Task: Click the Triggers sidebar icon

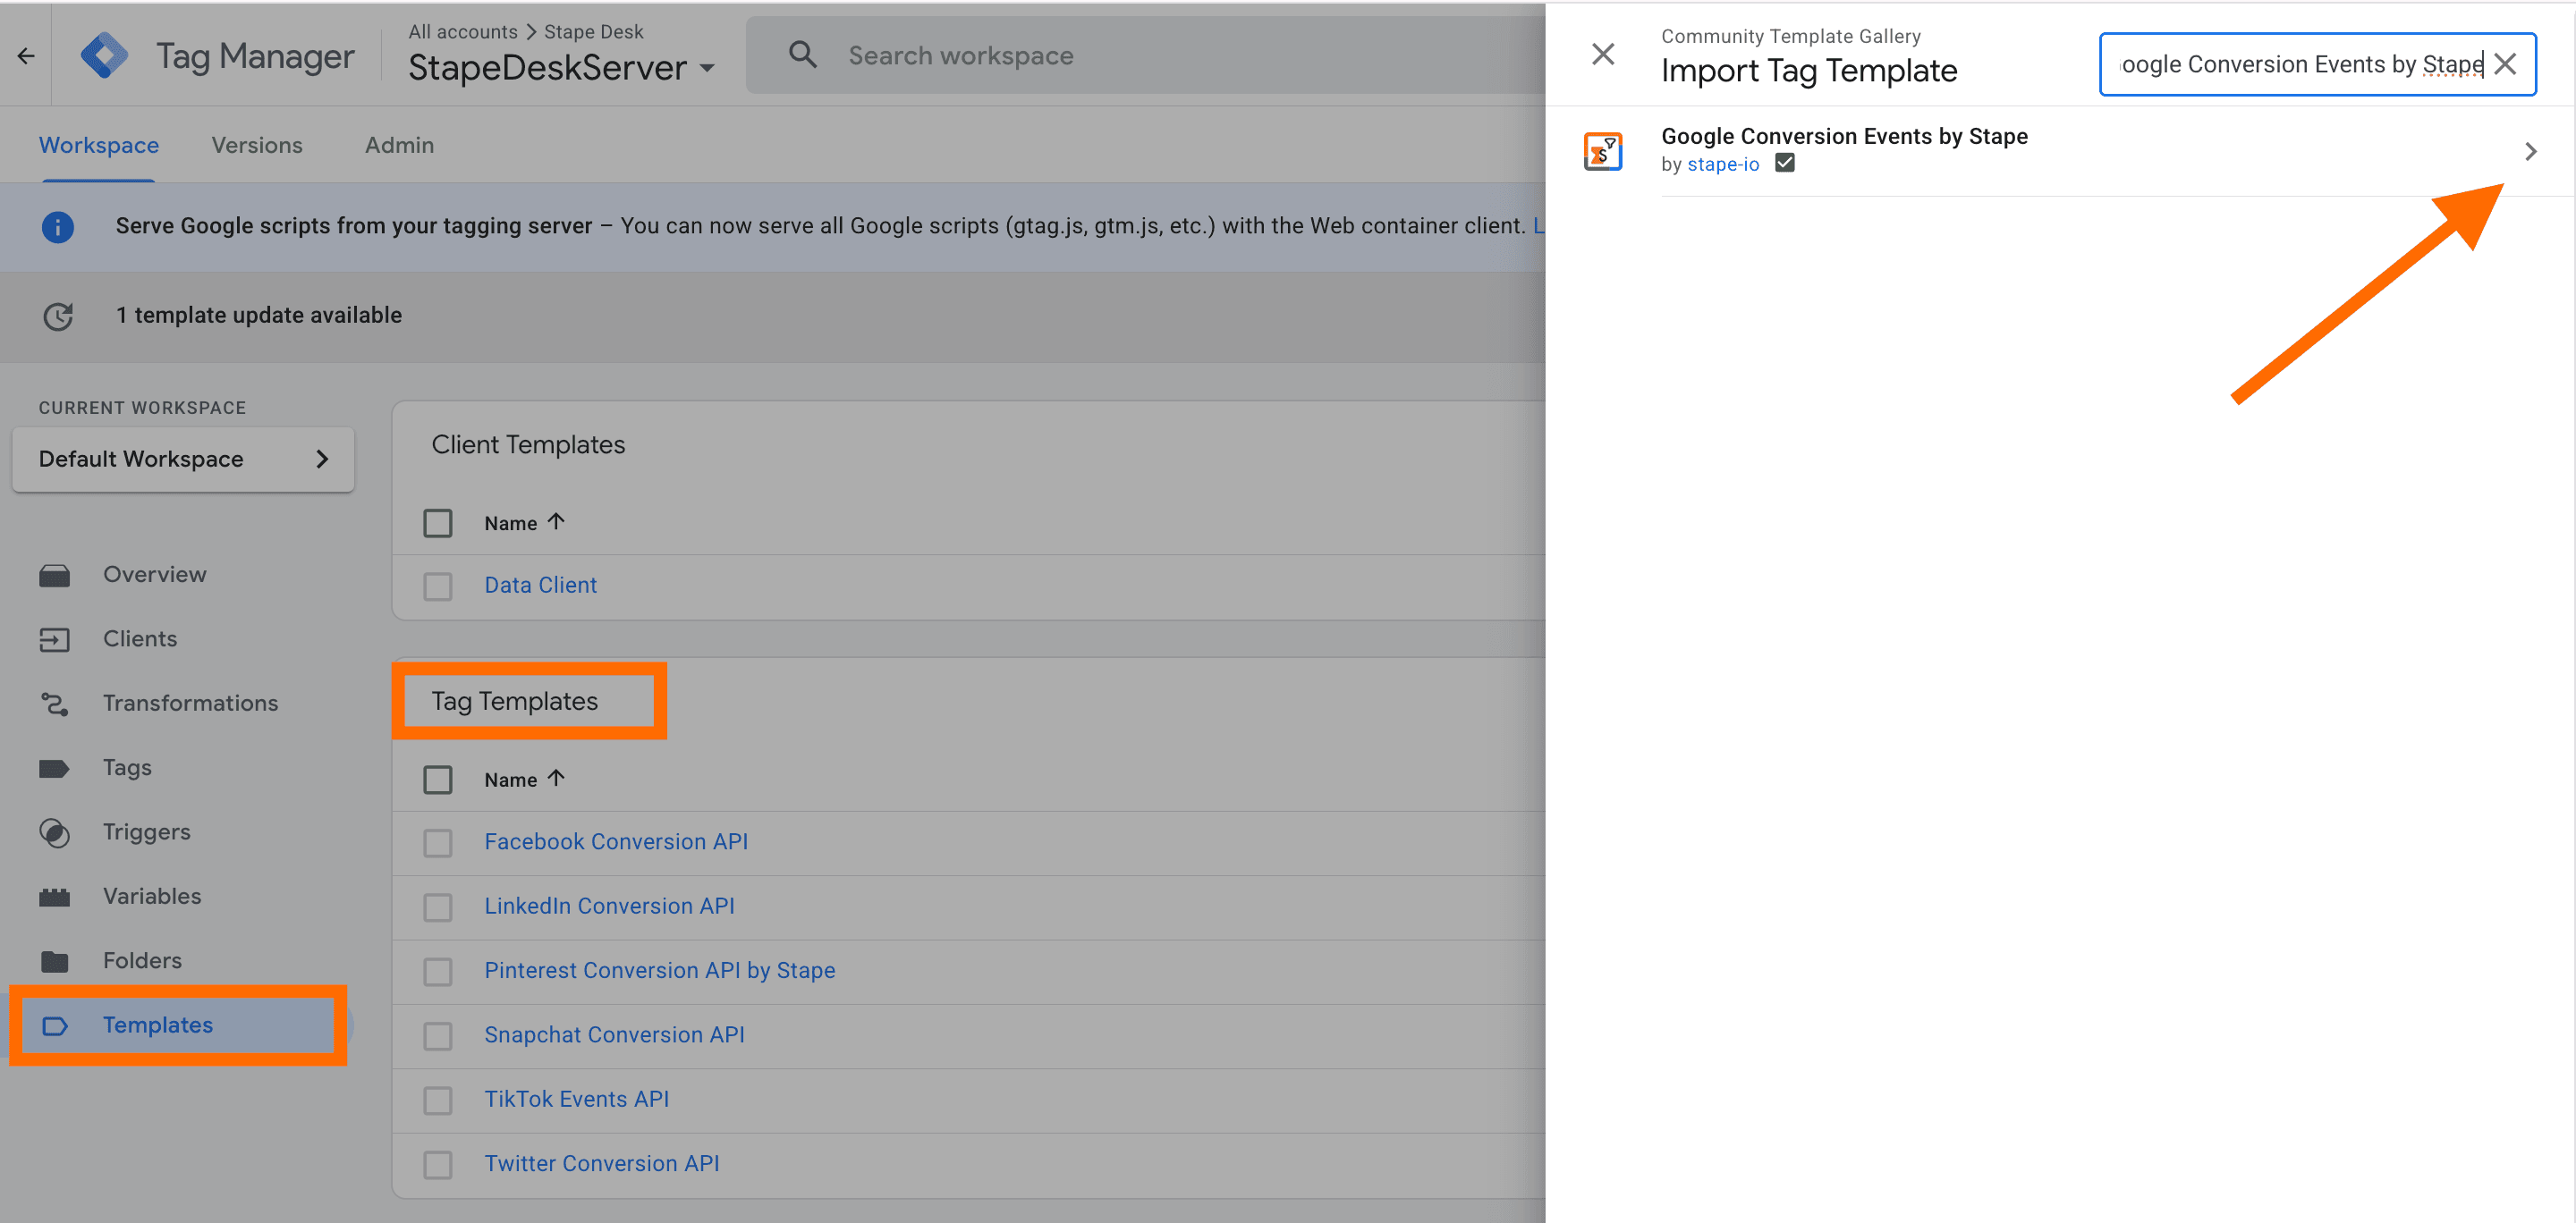Action: coord(55,832)
